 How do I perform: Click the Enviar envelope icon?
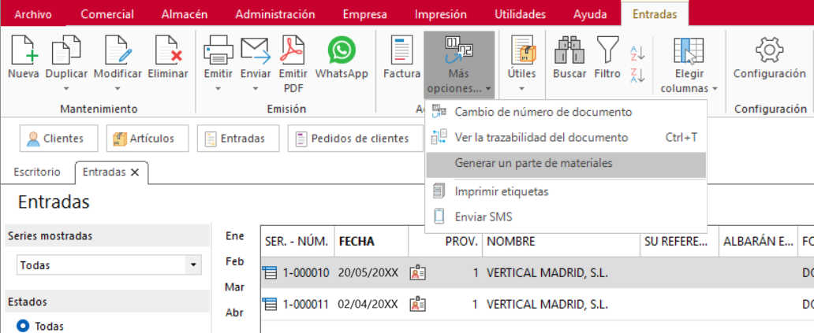[x=256, y=50]
